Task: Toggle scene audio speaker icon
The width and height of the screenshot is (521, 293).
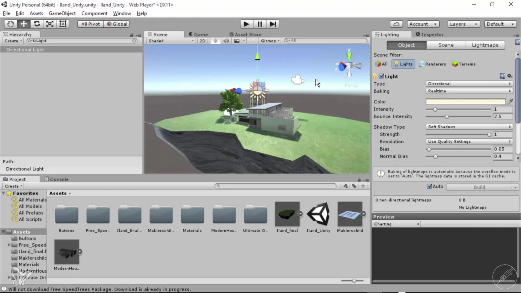Action: 226,41
